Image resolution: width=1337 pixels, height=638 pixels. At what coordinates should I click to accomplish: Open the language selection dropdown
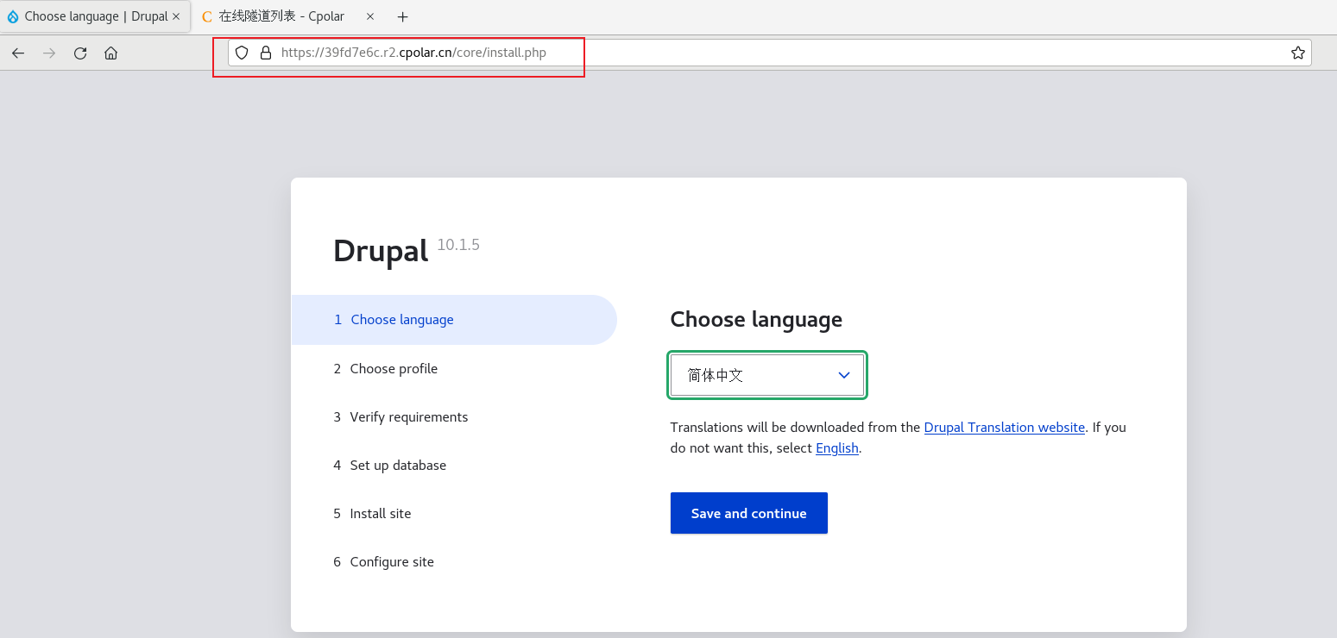pos(766,375)
